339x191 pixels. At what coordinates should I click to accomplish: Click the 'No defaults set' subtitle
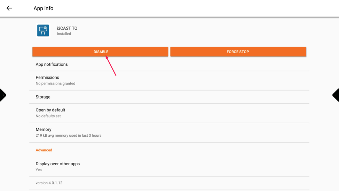point(48,116)
